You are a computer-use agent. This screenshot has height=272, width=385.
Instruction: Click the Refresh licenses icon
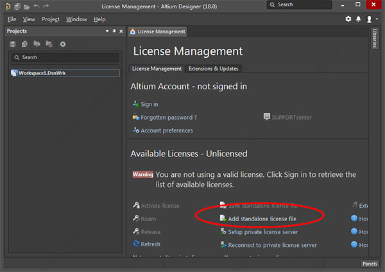[x=136, y=244]
